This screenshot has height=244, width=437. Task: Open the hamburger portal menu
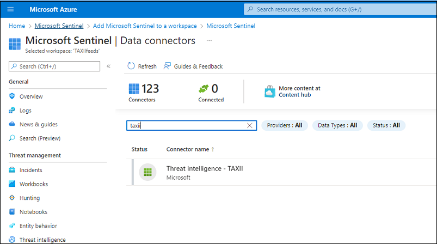pyautogui.click(x=10, y=9)
